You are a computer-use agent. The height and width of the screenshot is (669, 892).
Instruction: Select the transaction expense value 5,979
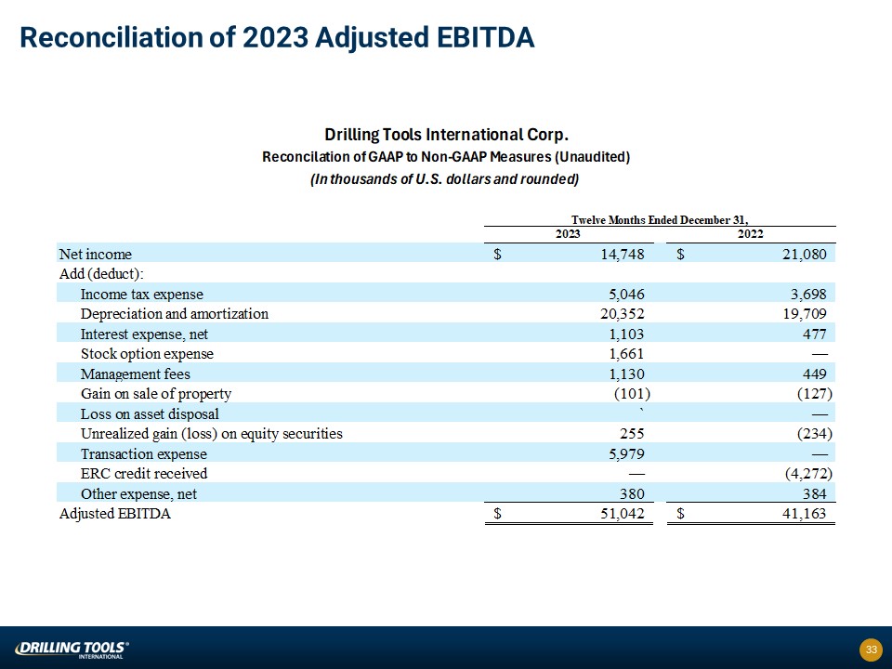click(627, 454)
